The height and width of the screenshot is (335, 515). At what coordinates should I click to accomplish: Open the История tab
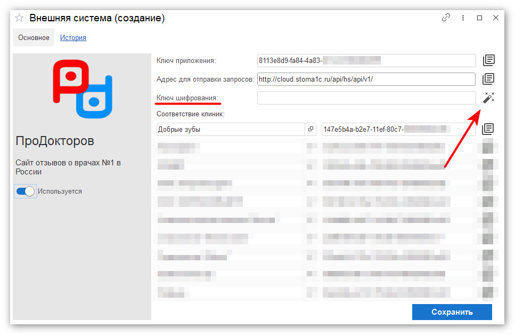pyautogui.click(x=73, y=38)
